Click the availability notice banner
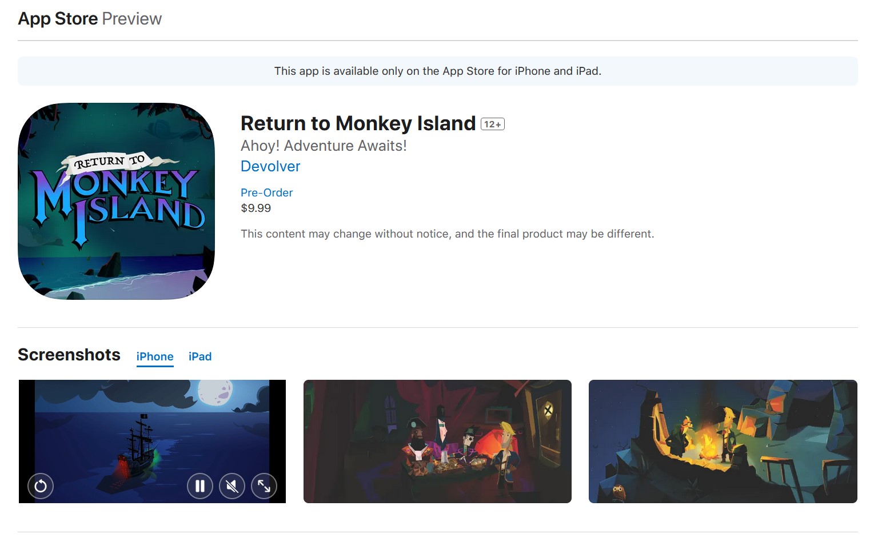This screenshot has width=882, height=542. [x=438, y=71]
